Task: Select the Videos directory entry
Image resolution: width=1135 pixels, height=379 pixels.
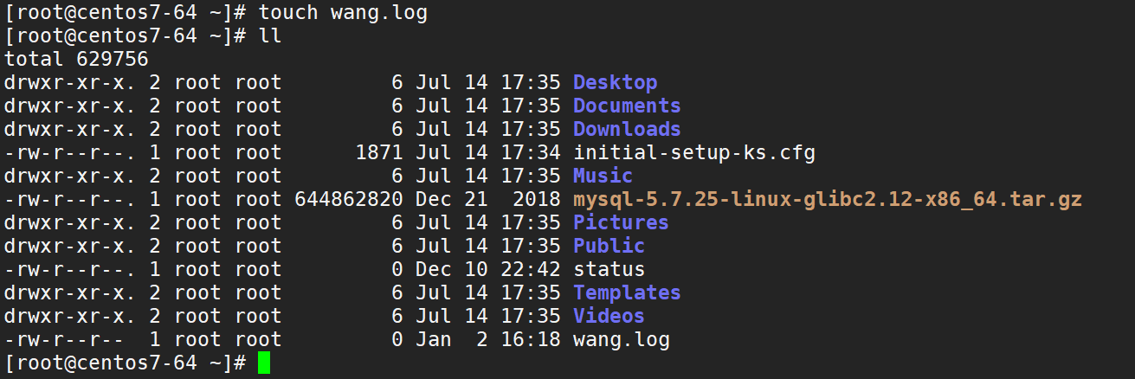Action: [609, 317]
